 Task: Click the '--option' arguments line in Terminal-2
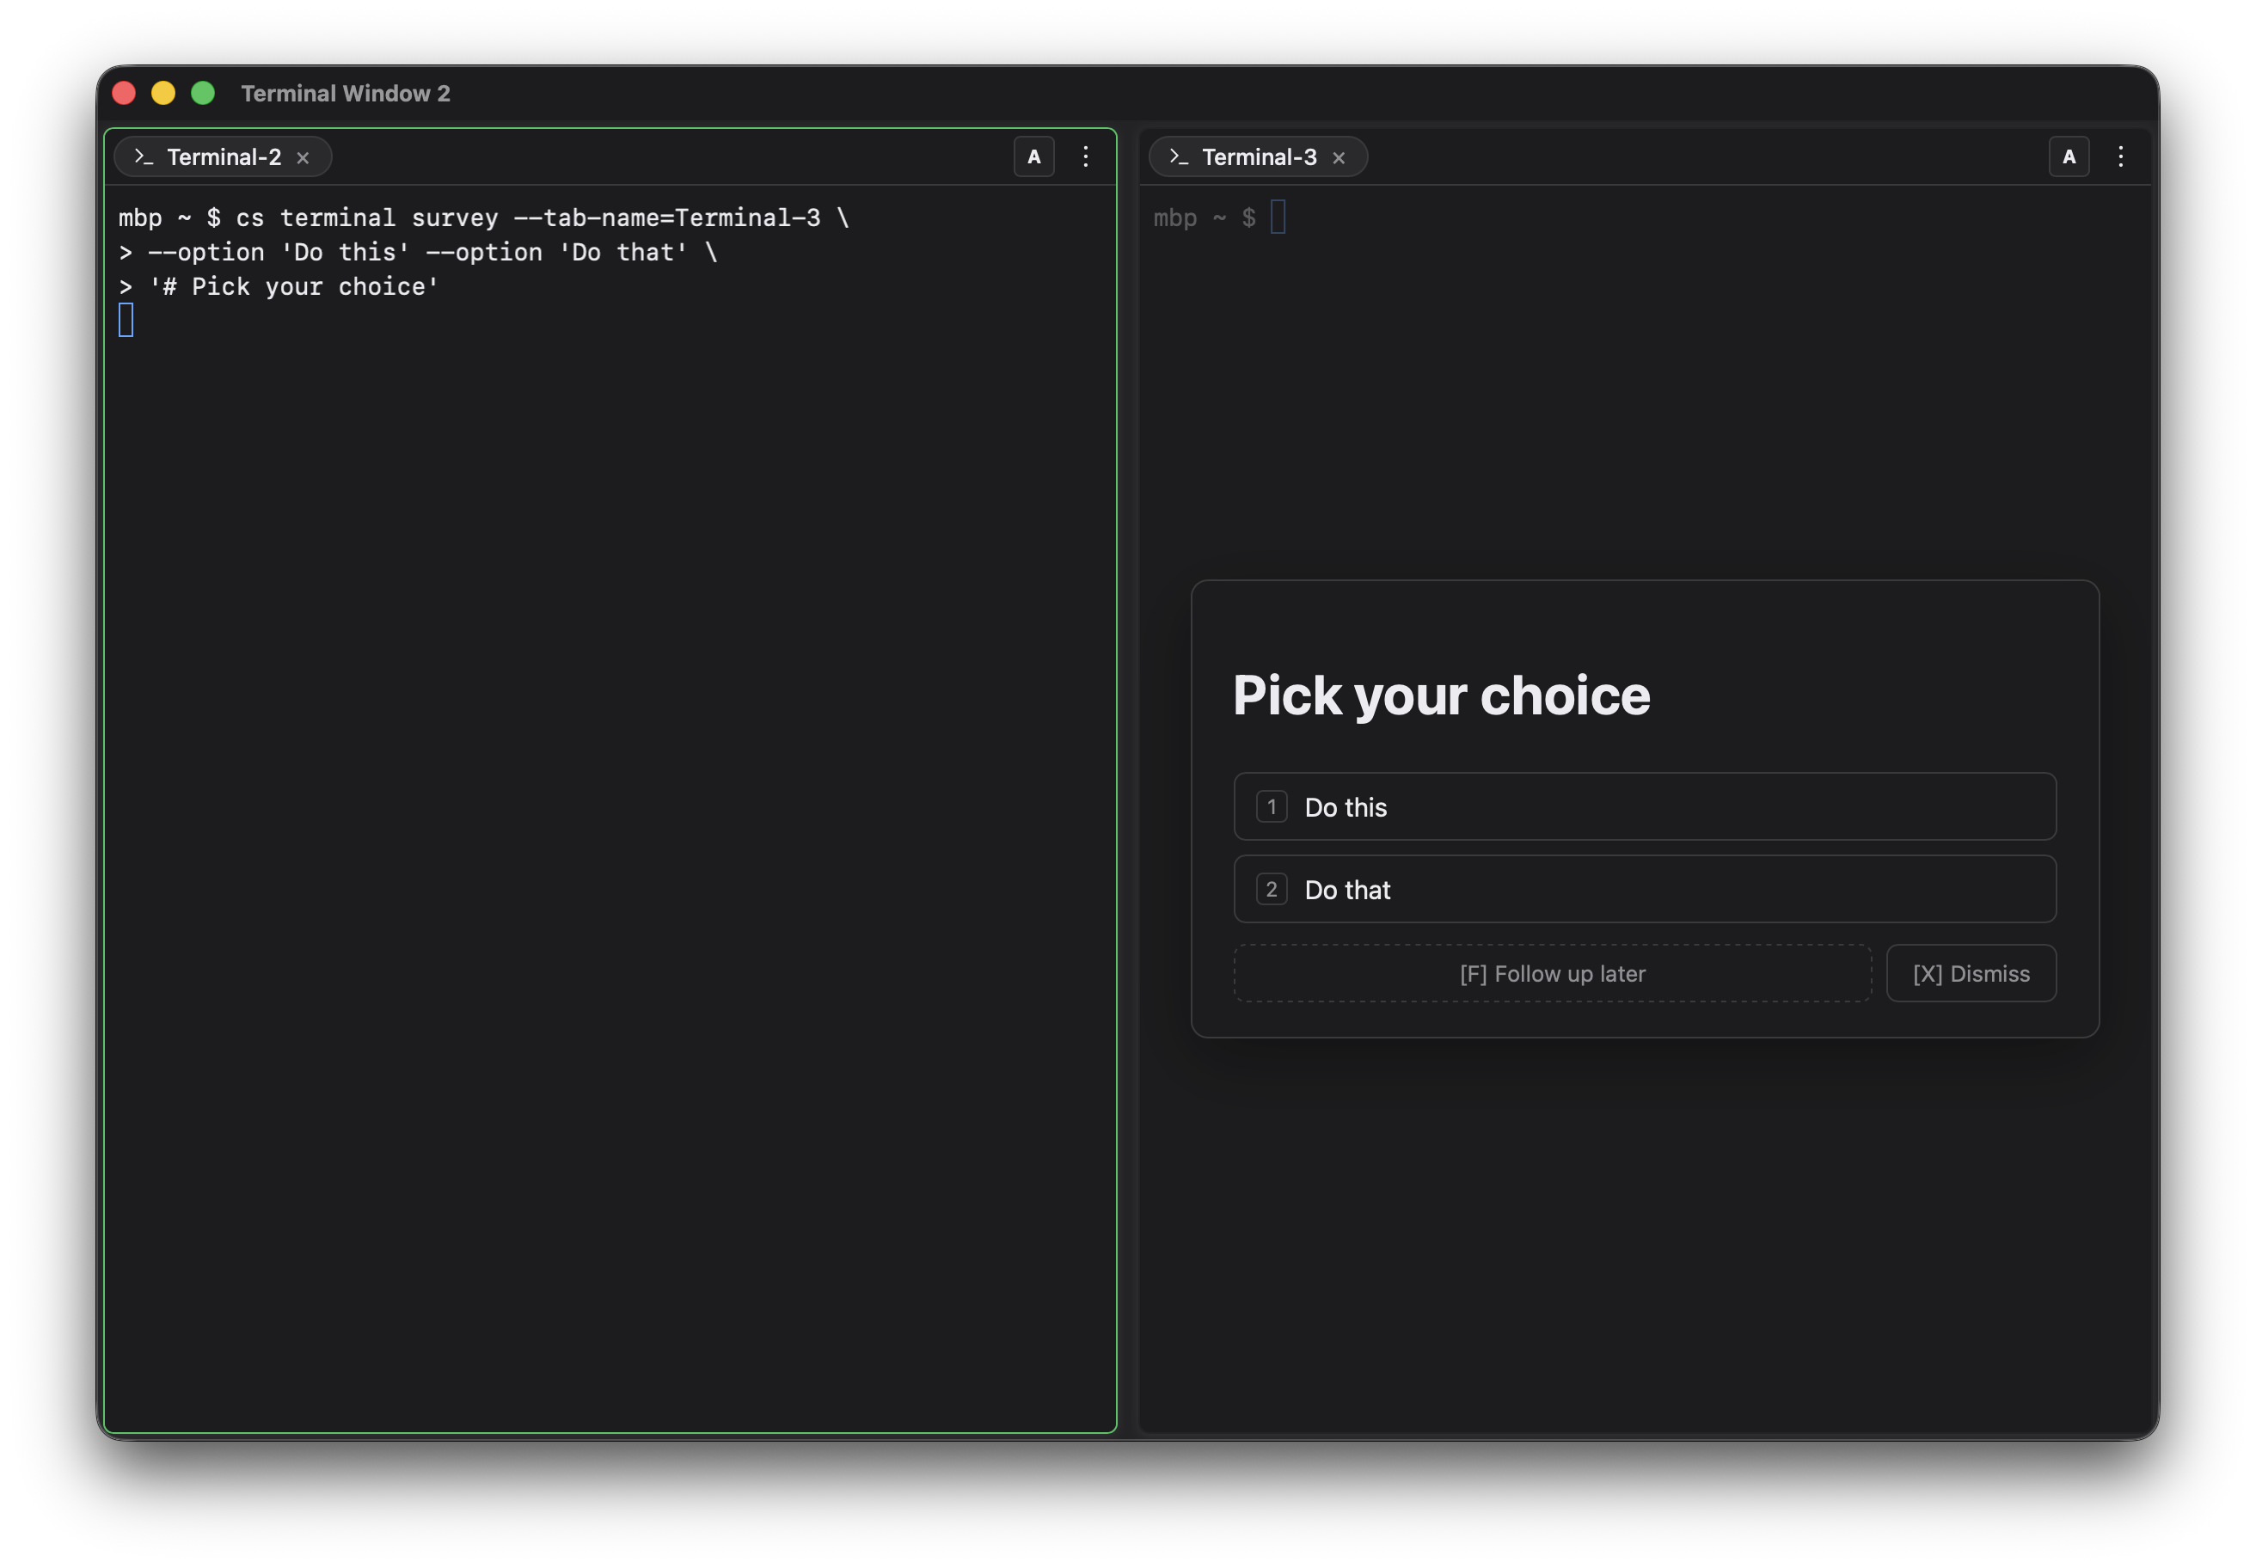coord(419,253)
